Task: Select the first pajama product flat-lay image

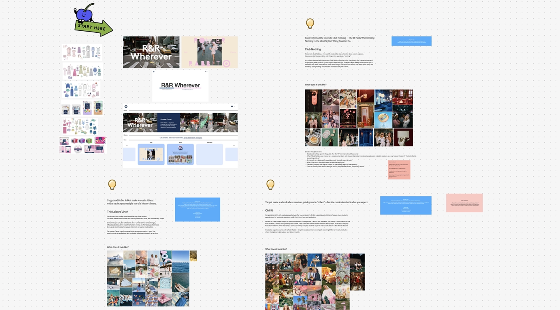Action: point(82,52)
